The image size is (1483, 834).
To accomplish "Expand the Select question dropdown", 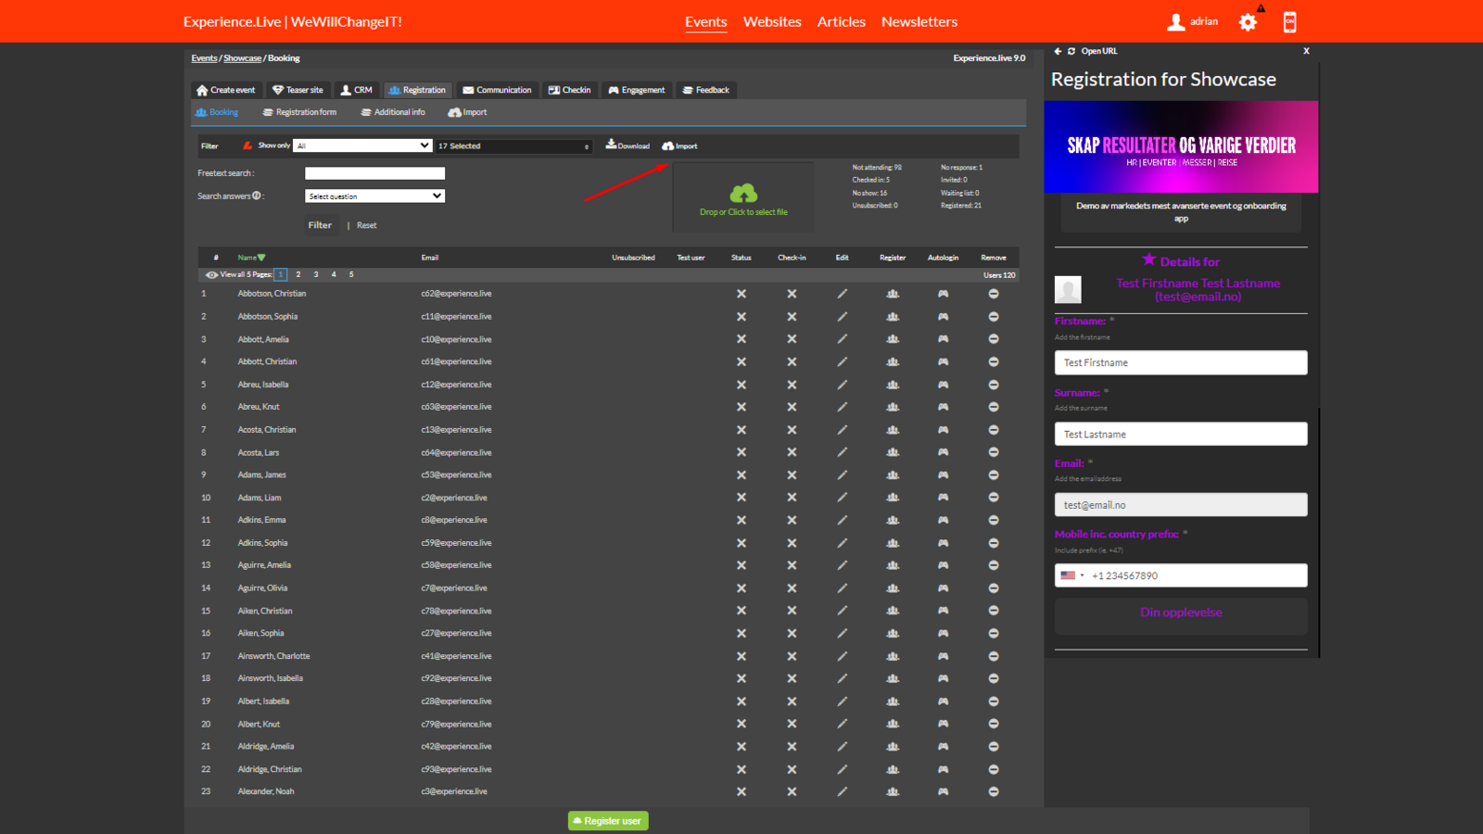I will [x=374, y=196].
